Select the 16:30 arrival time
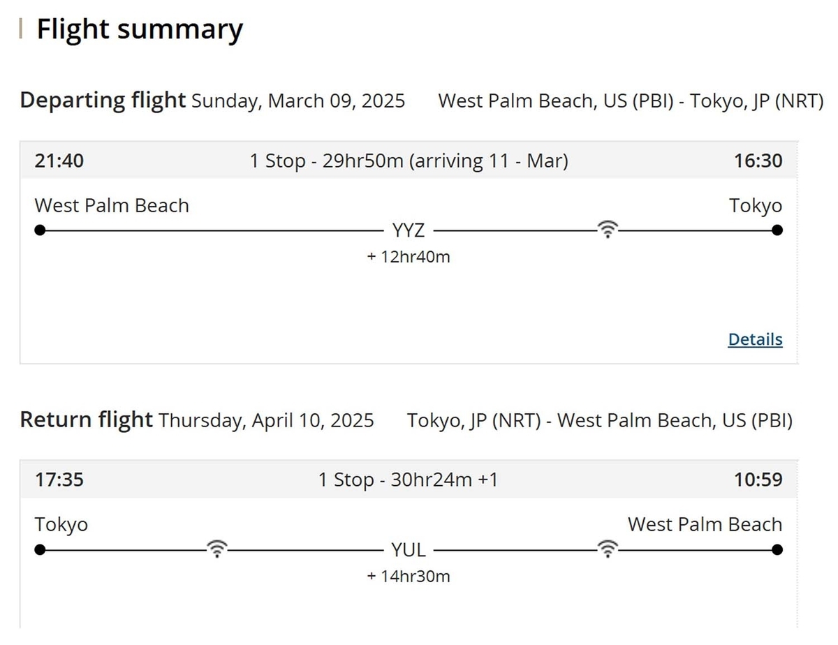Screen dimensions: 838x645 (x=758, y=161)
